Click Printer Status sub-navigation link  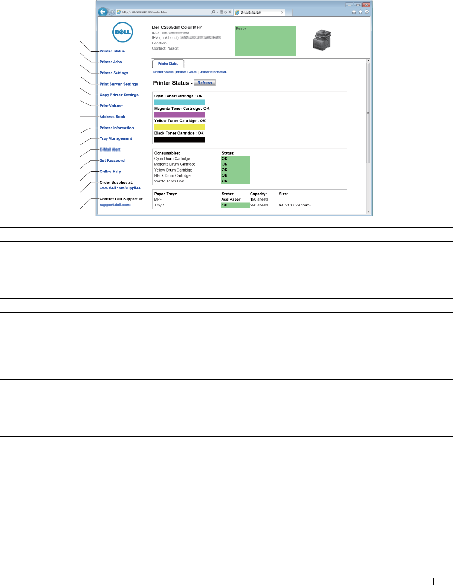pyautogui.click(x=163, y=72)
